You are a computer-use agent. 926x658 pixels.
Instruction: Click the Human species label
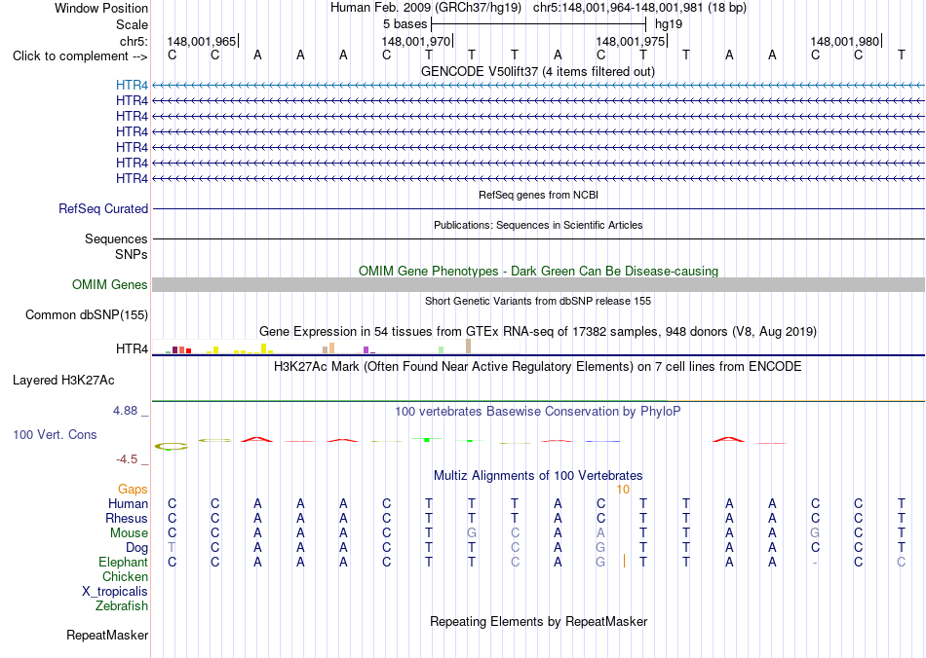pyautogui.click(x=128, y=503)
